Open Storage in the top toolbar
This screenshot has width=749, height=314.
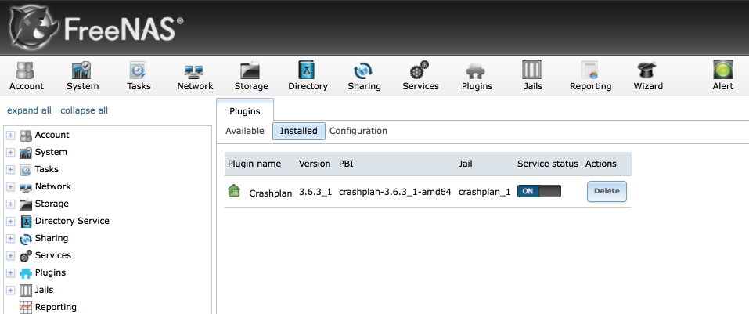click(x=250, y=77)
